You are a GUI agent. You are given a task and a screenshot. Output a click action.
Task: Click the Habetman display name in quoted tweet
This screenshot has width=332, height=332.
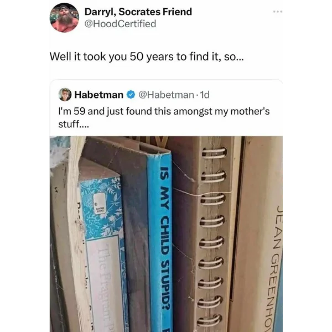pyautogui.click(x=98, y=95)
